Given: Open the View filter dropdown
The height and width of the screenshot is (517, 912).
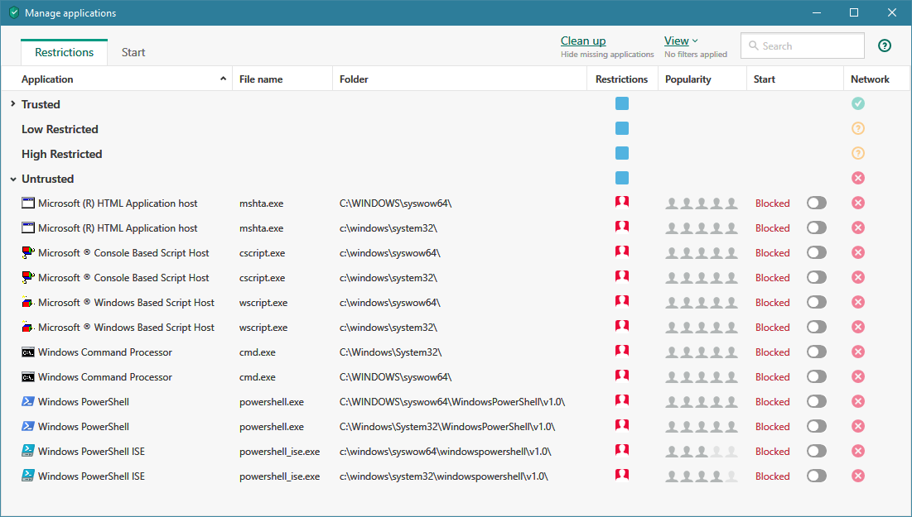Looking at the screenshot, I should [x=681, y=41].
